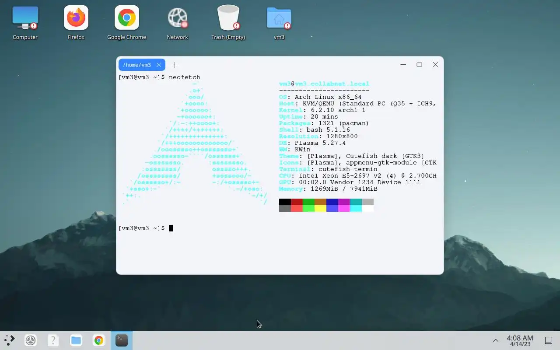
Task: Minimize the terminal window
Action: coord(403,64)
